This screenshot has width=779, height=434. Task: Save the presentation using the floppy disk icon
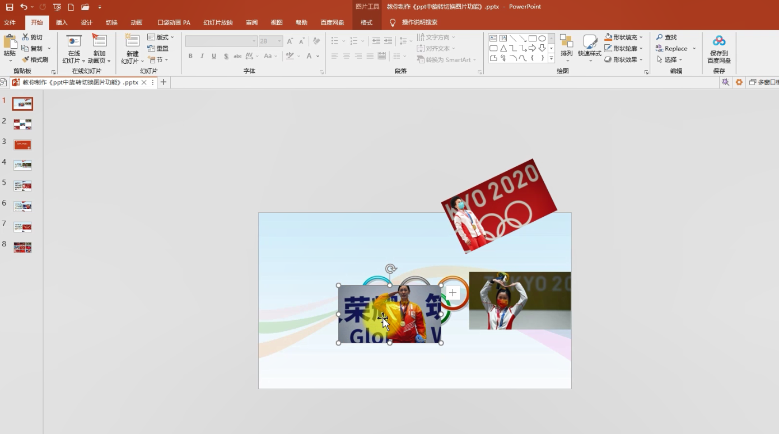tap(9, 7)
